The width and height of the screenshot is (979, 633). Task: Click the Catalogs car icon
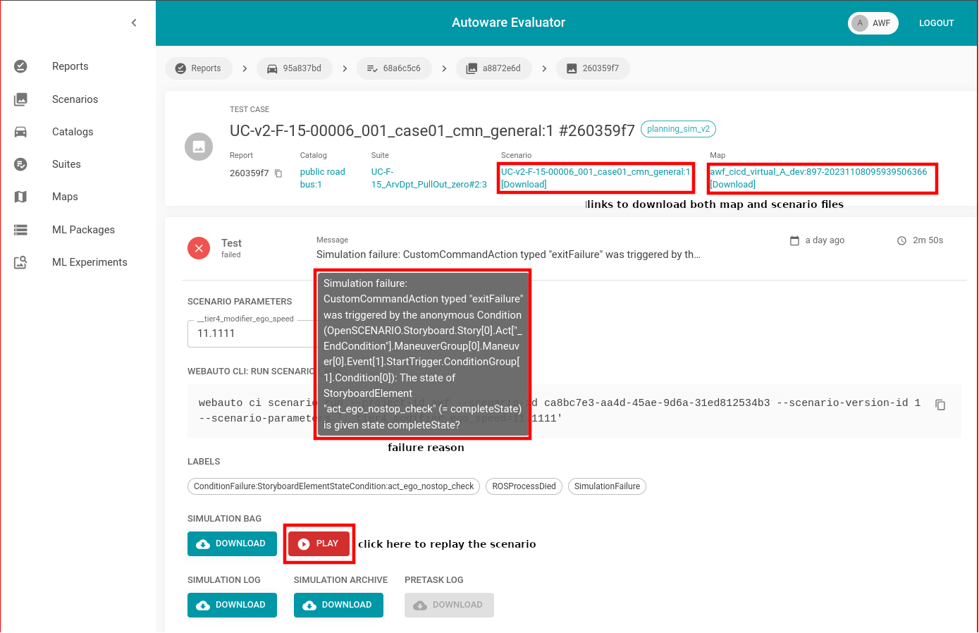tap(21, 132)
